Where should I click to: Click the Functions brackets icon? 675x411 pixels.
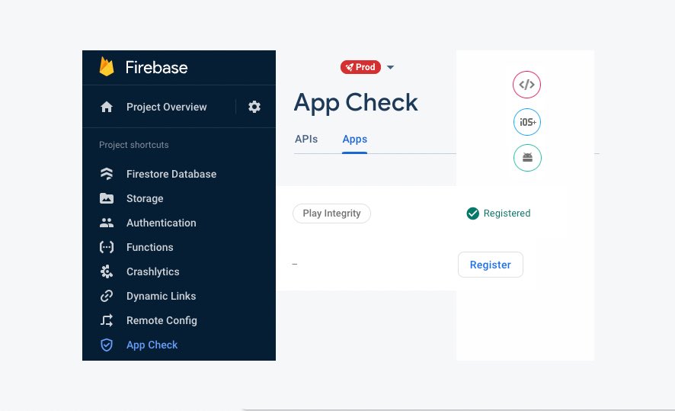point(107,247)
